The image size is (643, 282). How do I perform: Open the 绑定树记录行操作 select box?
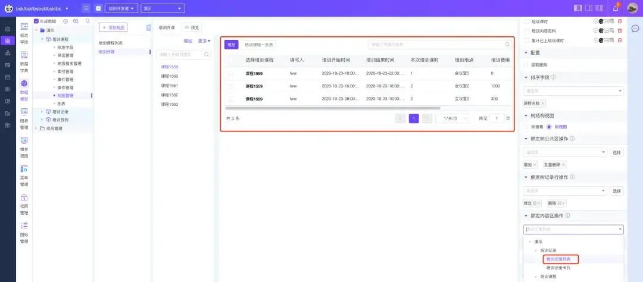[565, 191]
